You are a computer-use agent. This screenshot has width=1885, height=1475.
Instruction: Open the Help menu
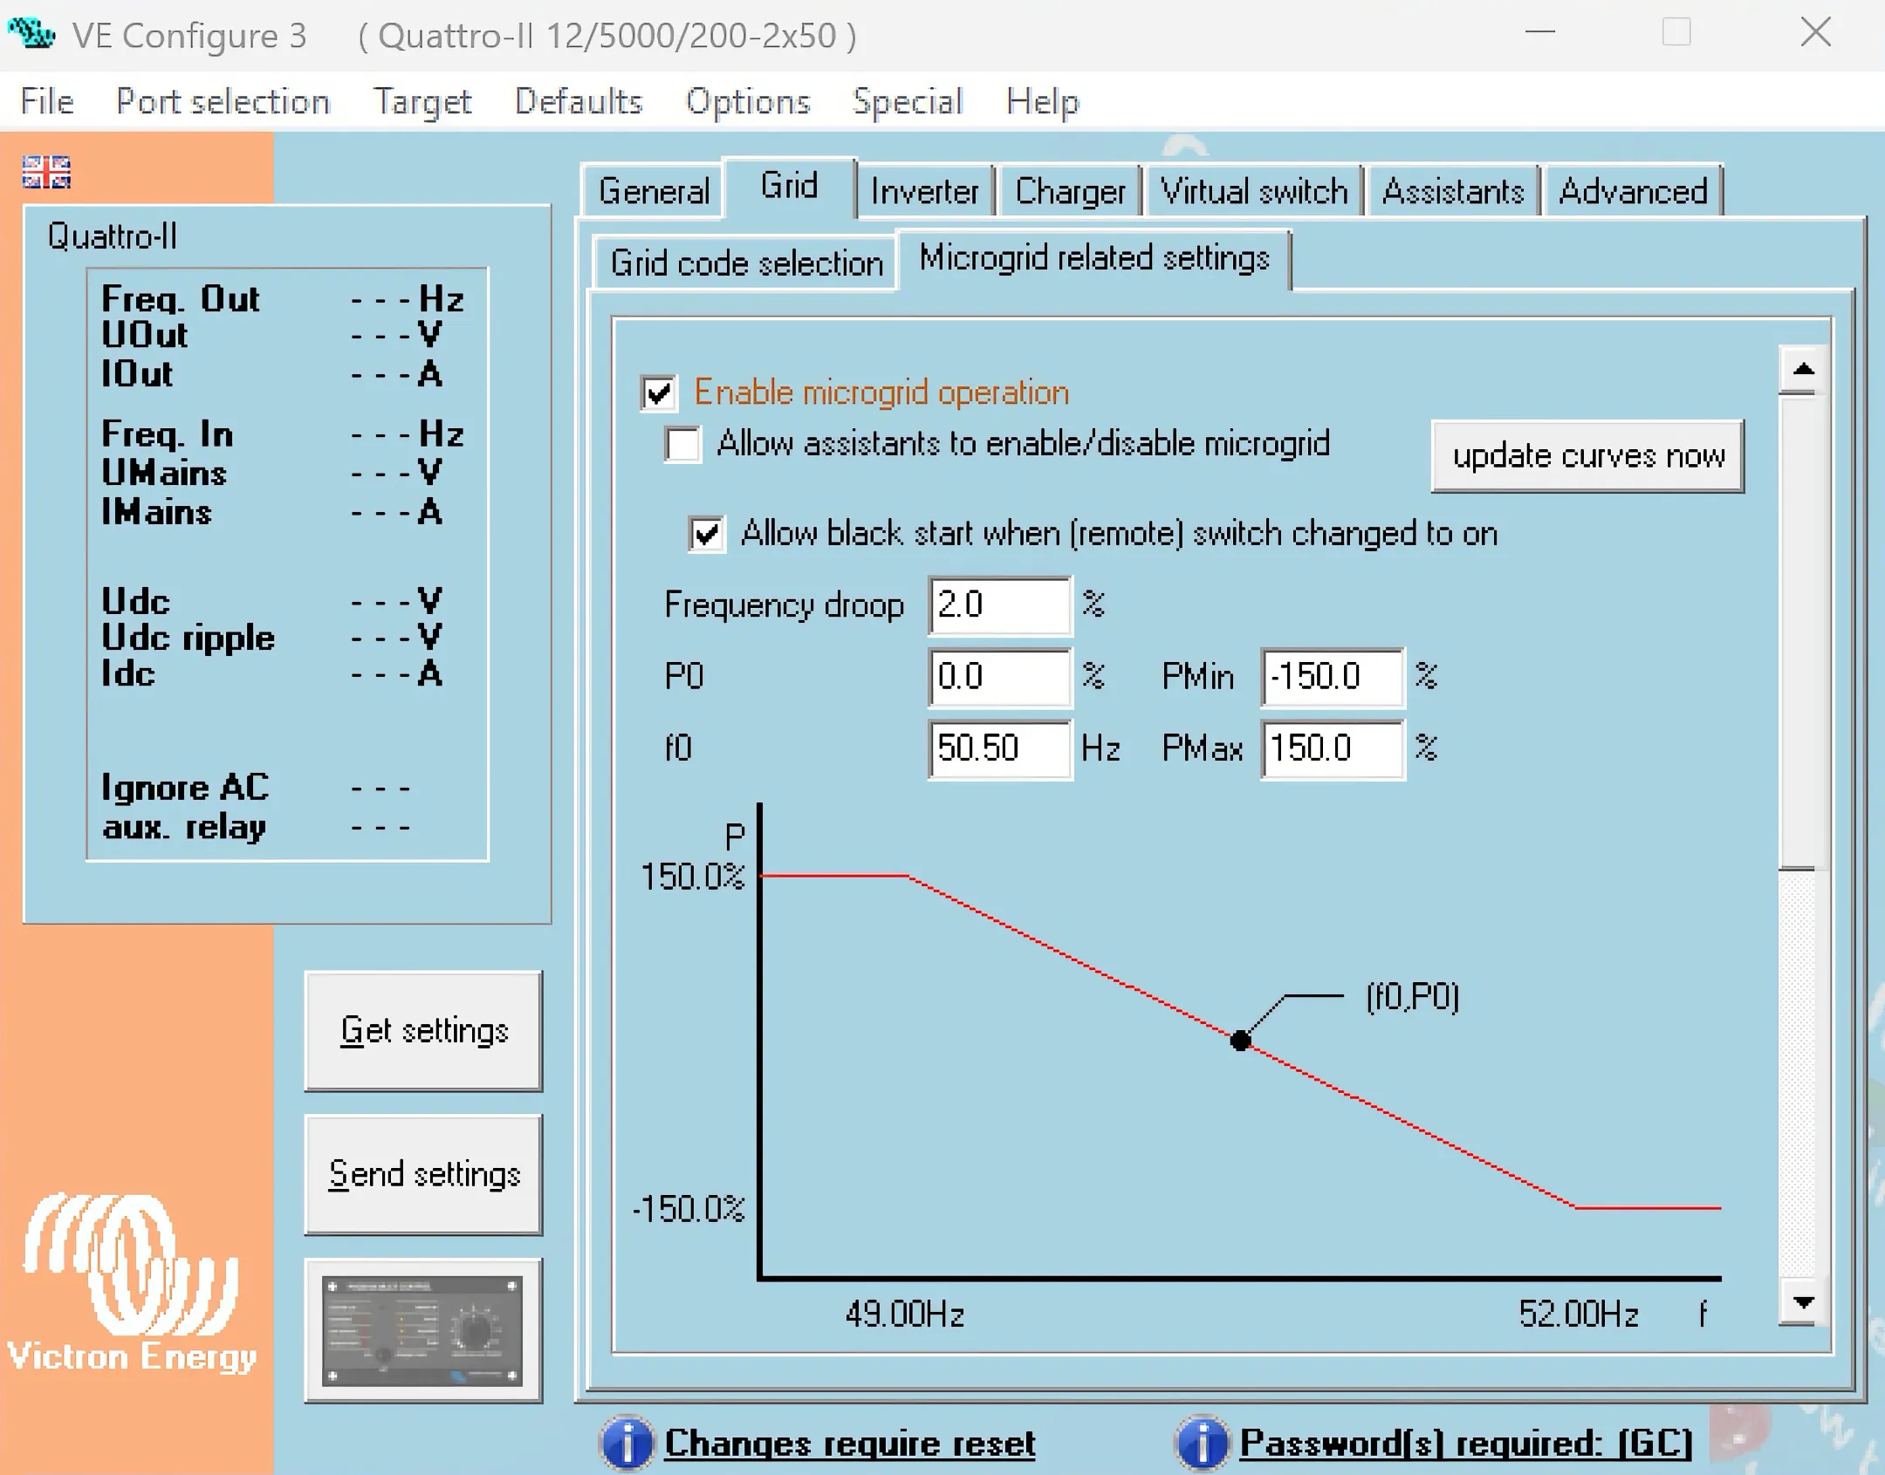click(1042, 101)
